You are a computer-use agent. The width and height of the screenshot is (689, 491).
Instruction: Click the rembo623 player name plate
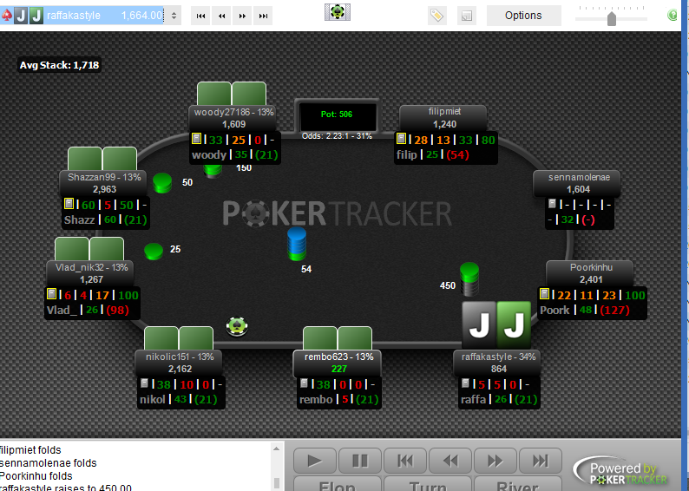pyautogui.click(x=338, y=363)
